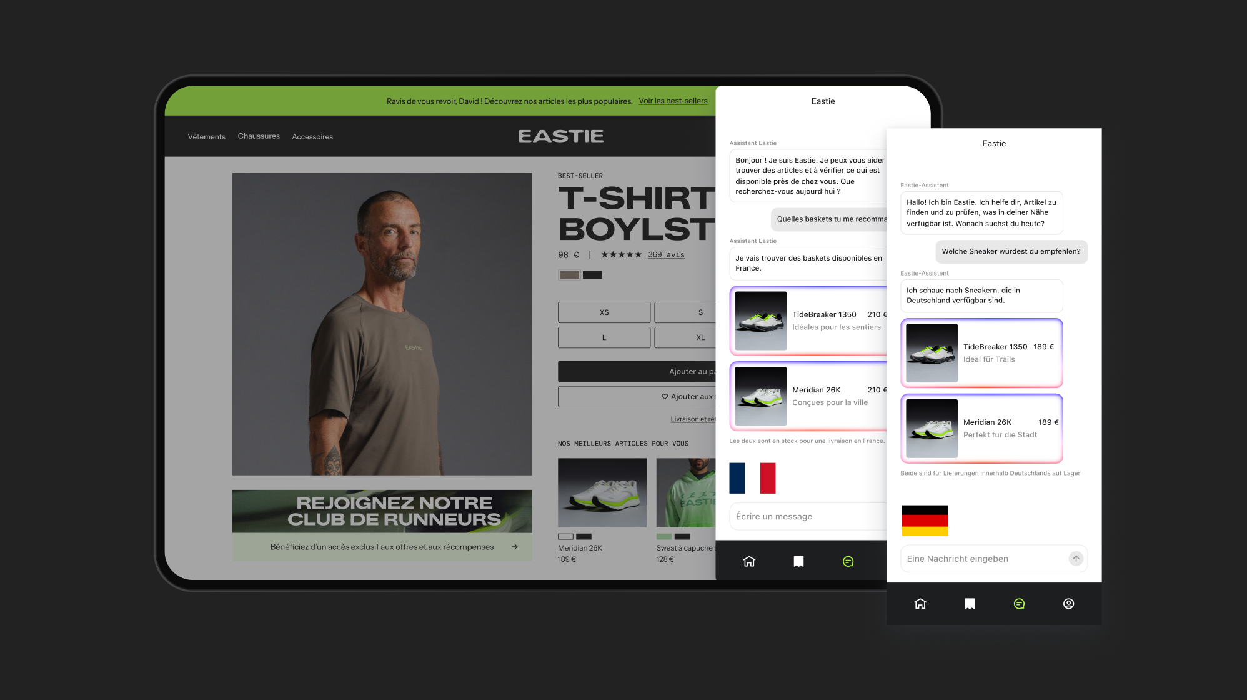Click 'Bonjour ! Je suis Eastie' greeting message
The height and width of the screenshot is (700, 1247).
pyautogui.click(x=808, y=176)
